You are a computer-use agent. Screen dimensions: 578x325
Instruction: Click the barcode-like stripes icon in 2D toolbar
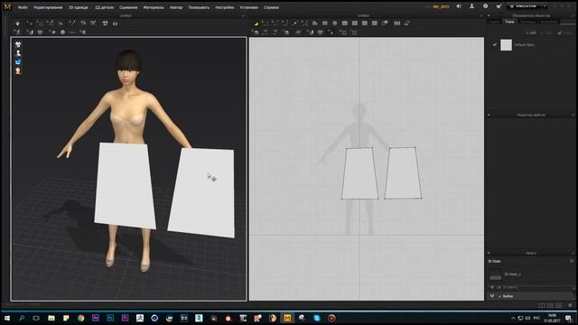tap(397, 23)
